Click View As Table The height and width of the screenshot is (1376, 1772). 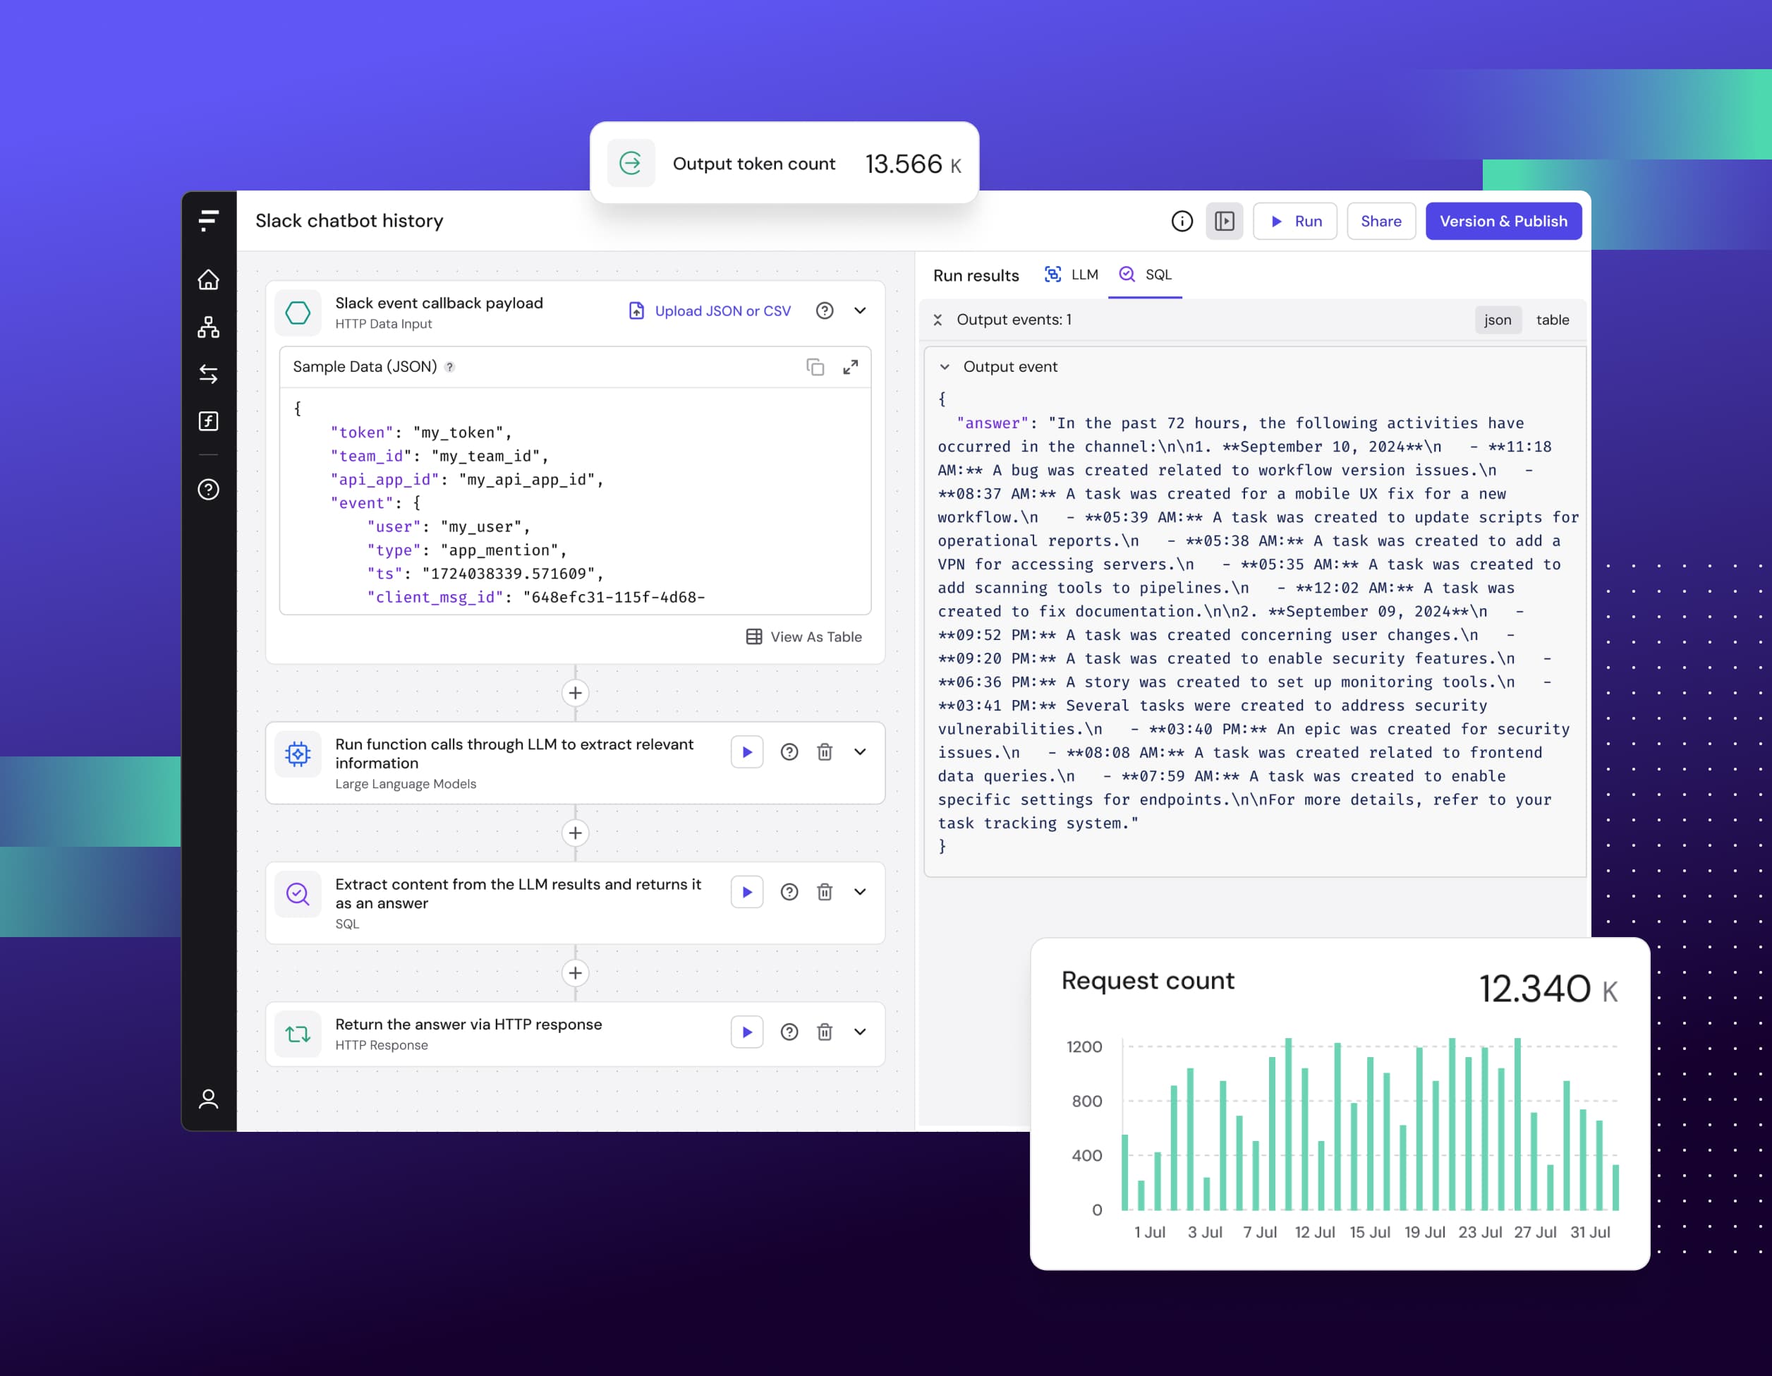[804, 636]
